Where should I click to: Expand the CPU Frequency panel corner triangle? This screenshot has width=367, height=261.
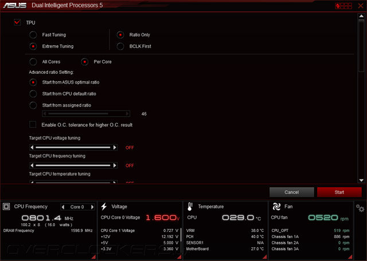pyautogui.click(x=93, y=257)
